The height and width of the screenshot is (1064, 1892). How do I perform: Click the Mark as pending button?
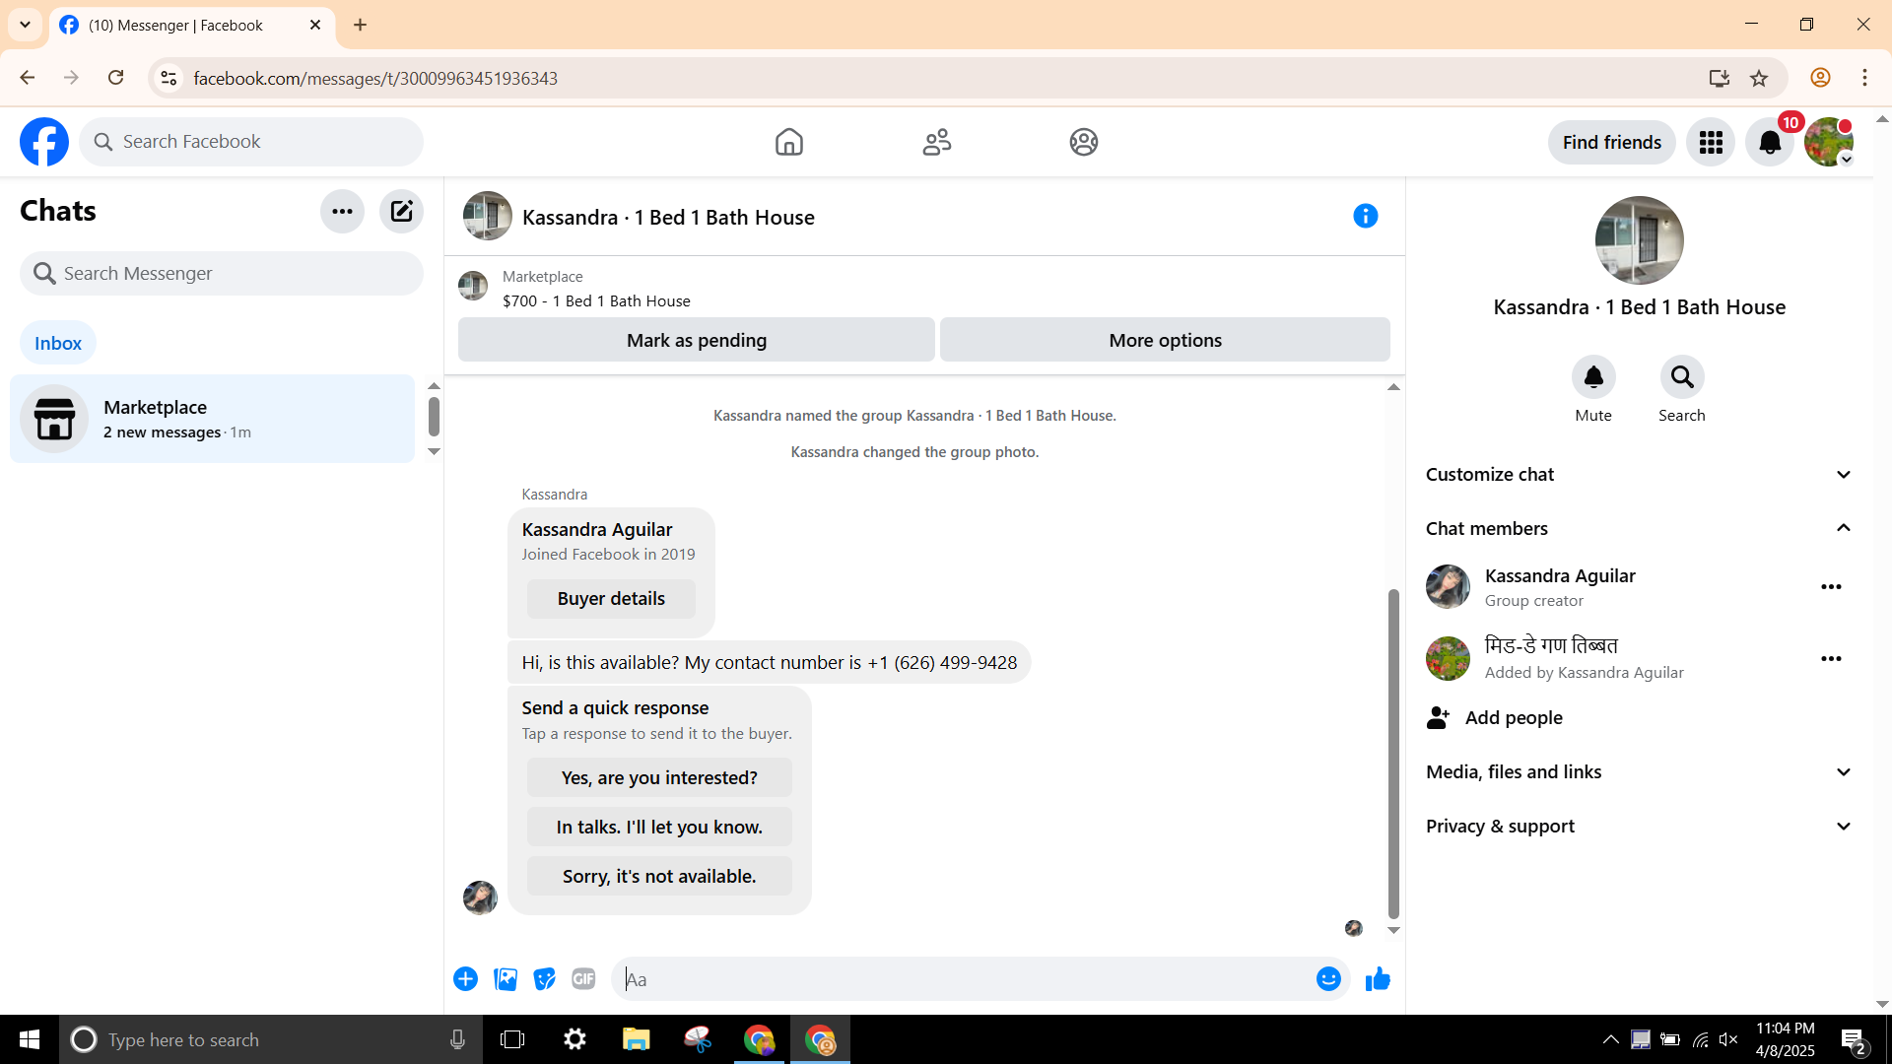click(x=696, y=340)
